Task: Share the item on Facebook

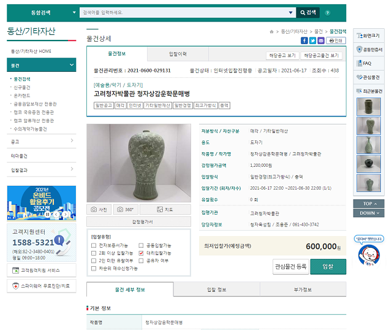Action: pyautogui.click(x=304, y=40)
